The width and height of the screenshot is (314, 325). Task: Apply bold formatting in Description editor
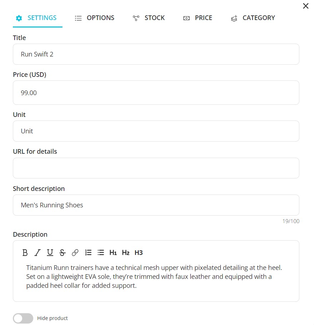[25, 253]
